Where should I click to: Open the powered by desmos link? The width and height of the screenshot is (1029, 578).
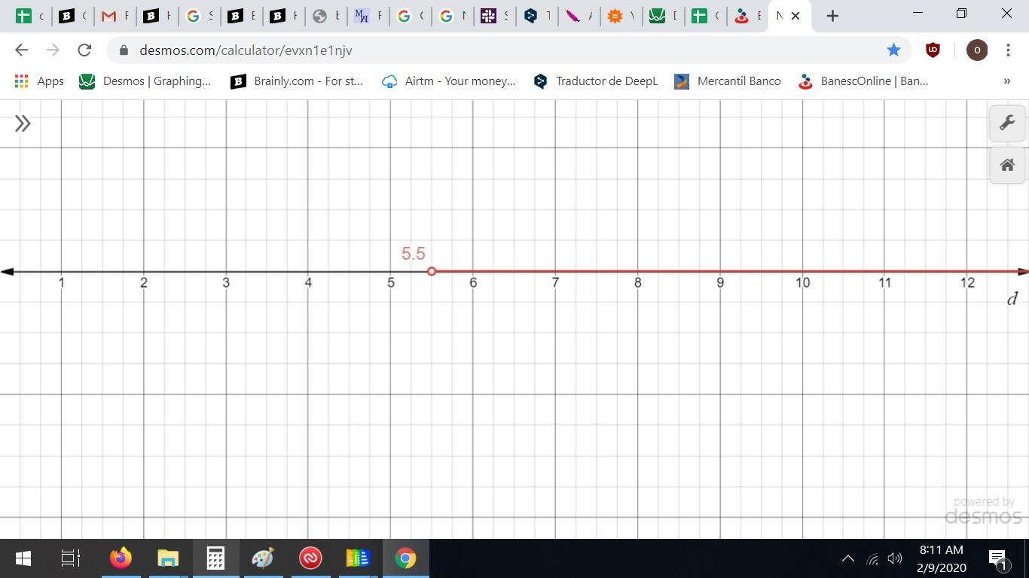click(x=983, y=510)
